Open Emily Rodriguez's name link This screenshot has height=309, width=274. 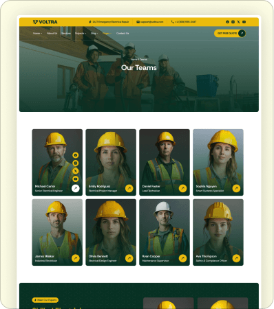pos(99,186)
